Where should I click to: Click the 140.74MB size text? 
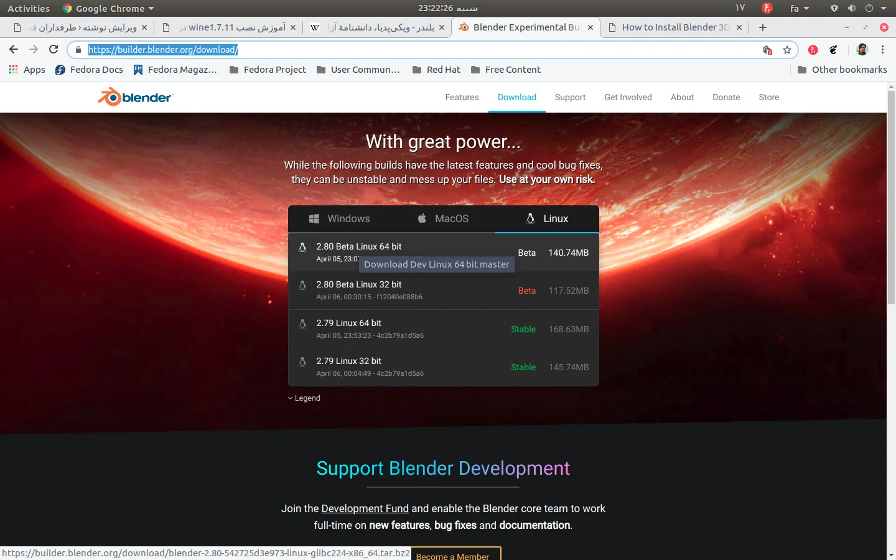(x=568, y=253)
